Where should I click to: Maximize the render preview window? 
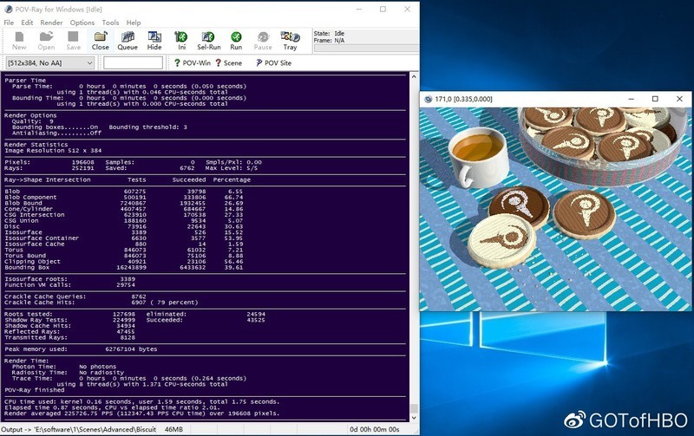coord(655,99)
